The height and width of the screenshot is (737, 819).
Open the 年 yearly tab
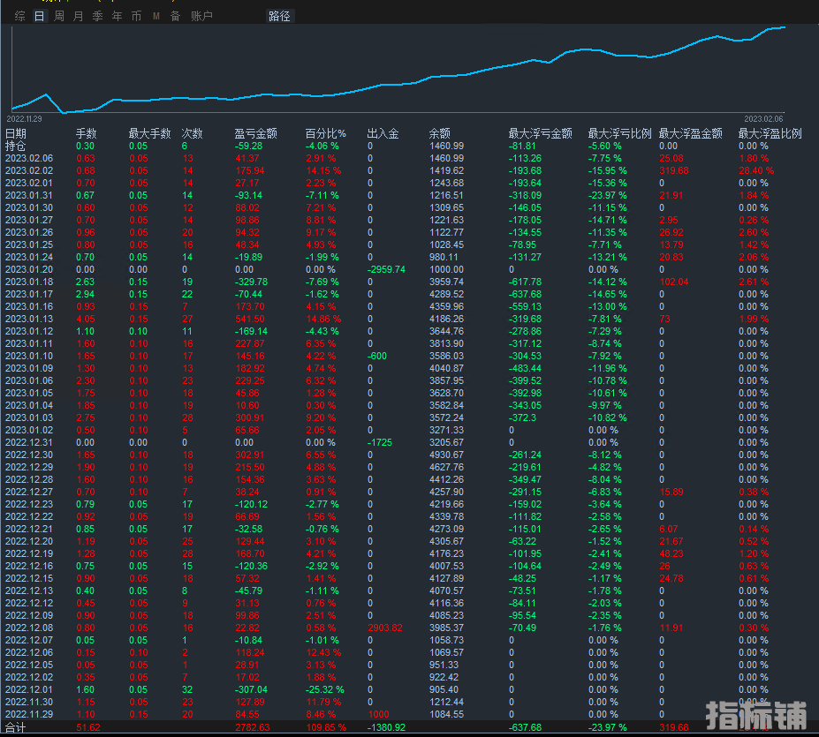click(118, 16)
